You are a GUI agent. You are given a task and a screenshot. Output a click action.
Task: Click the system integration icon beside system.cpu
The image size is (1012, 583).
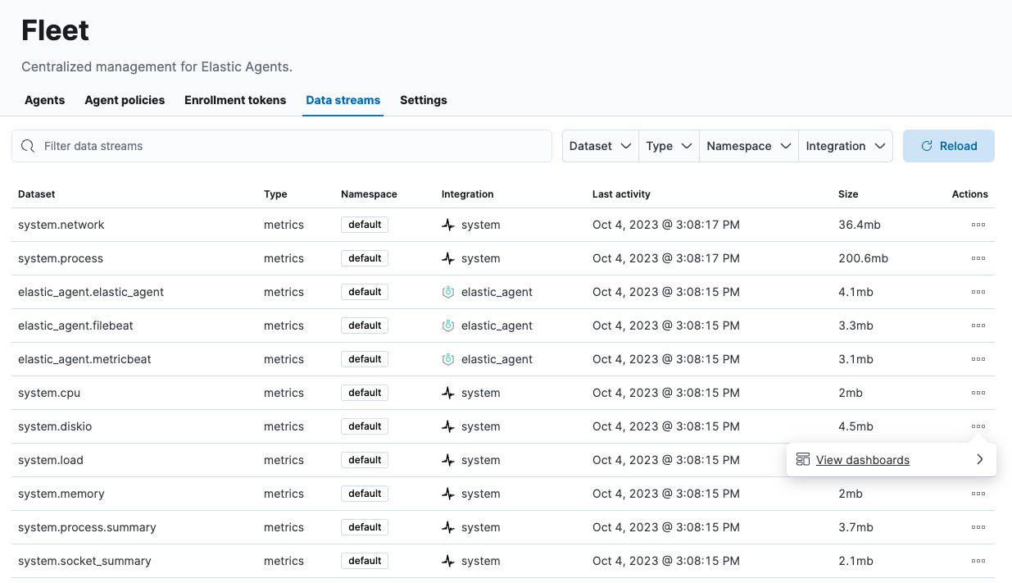(447, 393)
